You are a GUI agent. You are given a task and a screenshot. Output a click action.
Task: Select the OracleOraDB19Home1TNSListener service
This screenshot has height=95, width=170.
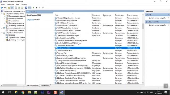97,43
